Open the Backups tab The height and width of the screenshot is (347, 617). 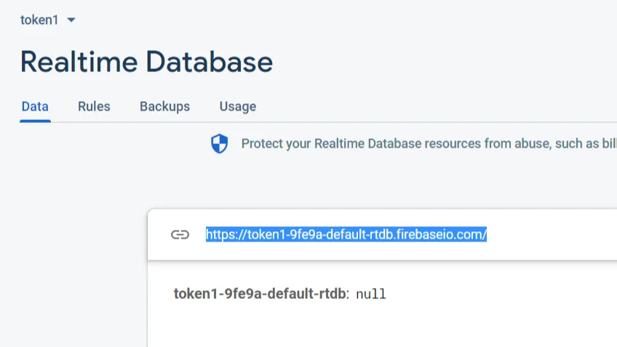coord(165,107)
